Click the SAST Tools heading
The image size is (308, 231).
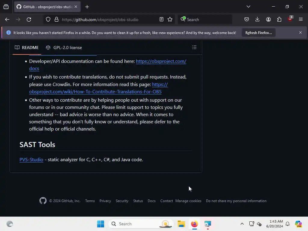(x=37, y=145)
